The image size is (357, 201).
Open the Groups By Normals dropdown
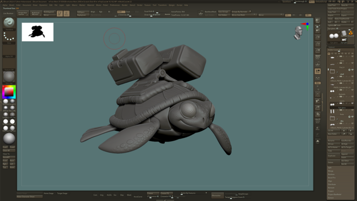tap(241, 12)
